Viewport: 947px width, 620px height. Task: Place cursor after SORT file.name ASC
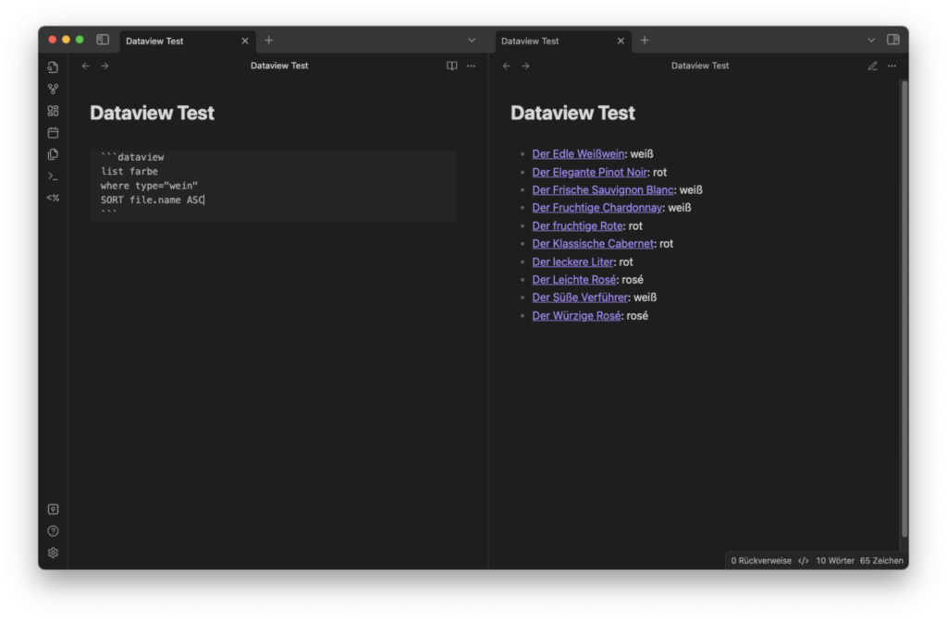204,200
